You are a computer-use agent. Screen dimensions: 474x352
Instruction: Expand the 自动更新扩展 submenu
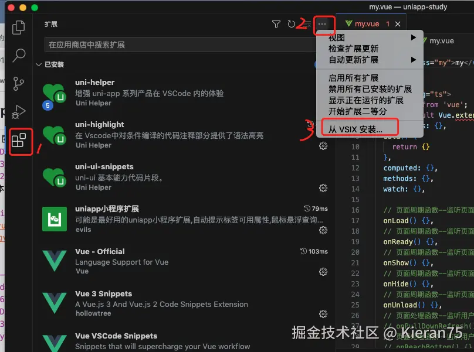(370, 60)
